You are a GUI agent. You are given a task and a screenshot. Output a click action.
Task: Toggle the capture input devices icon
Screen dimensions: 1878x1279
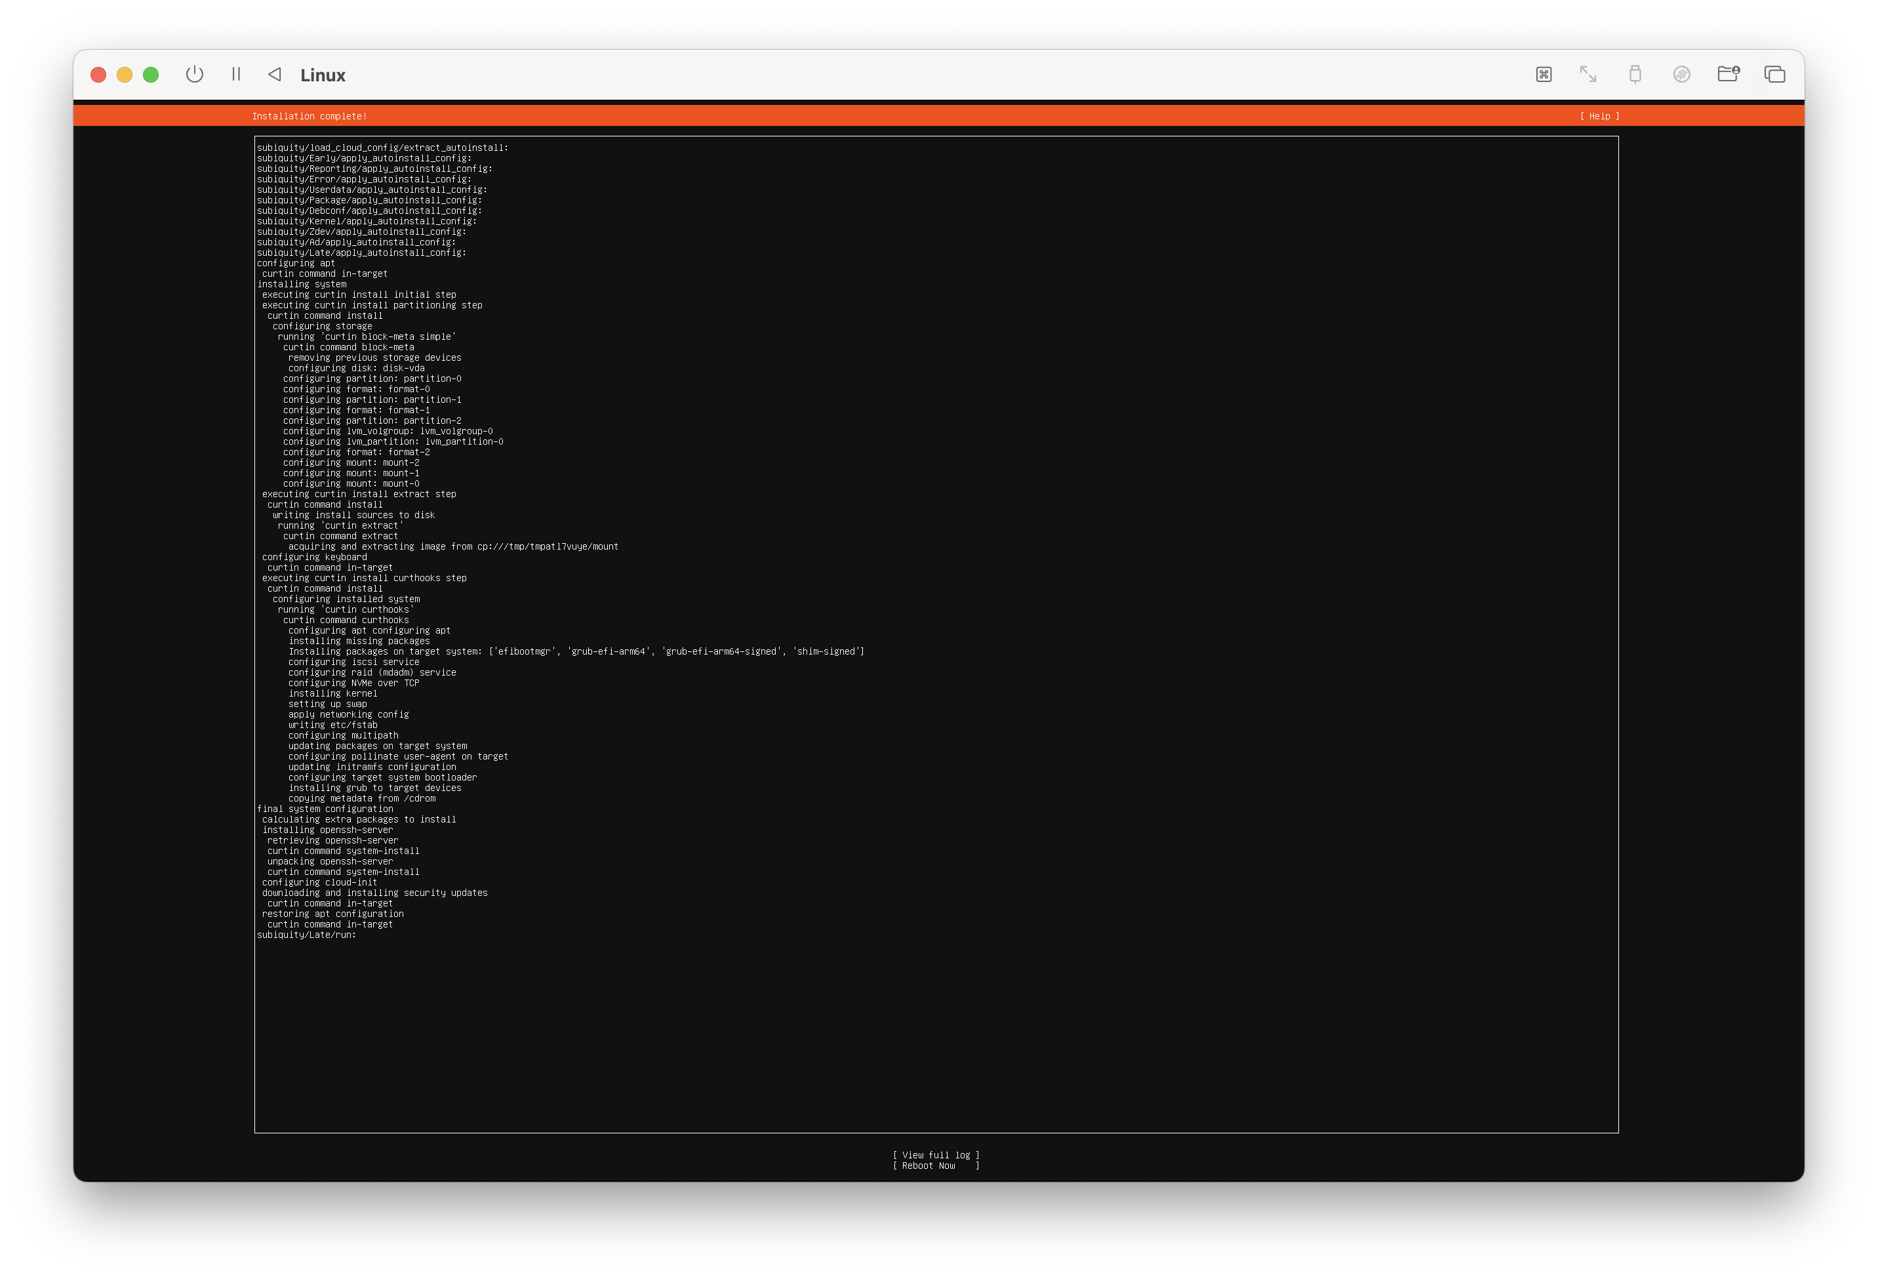tap(1544, 74)
